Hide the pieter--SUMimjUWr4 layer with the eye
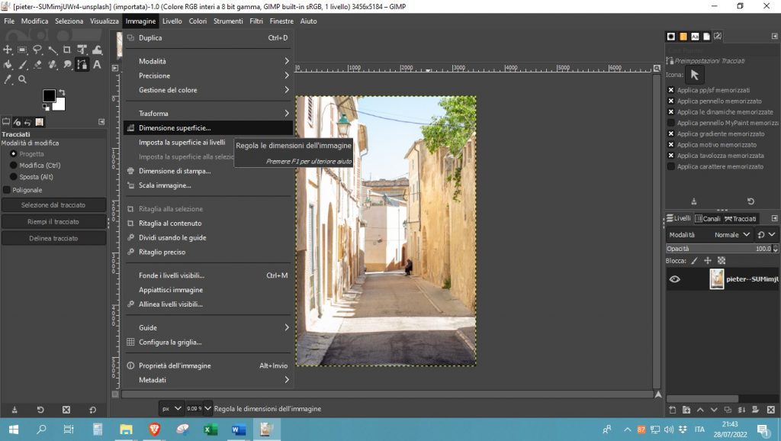Viewport: 781px width, 441px height. click(x=674, y=279)
